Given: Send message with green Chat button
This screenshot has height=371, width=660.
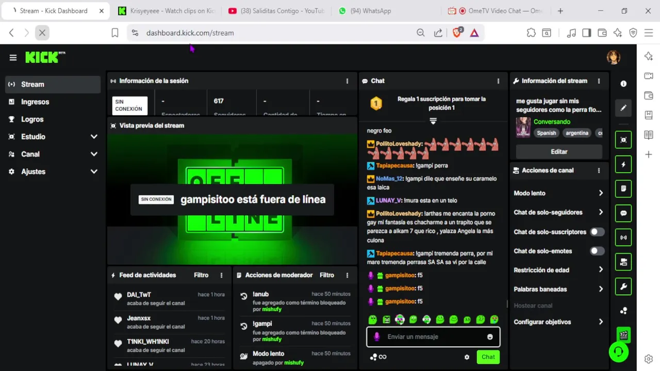Looking at the screenshot, I should (x=488, y=357).
